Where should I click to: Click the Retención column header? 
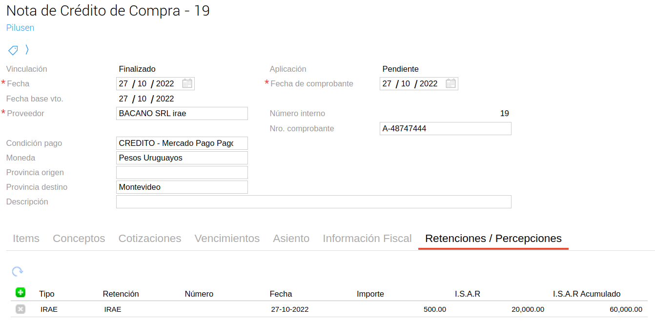pos(121,294)
